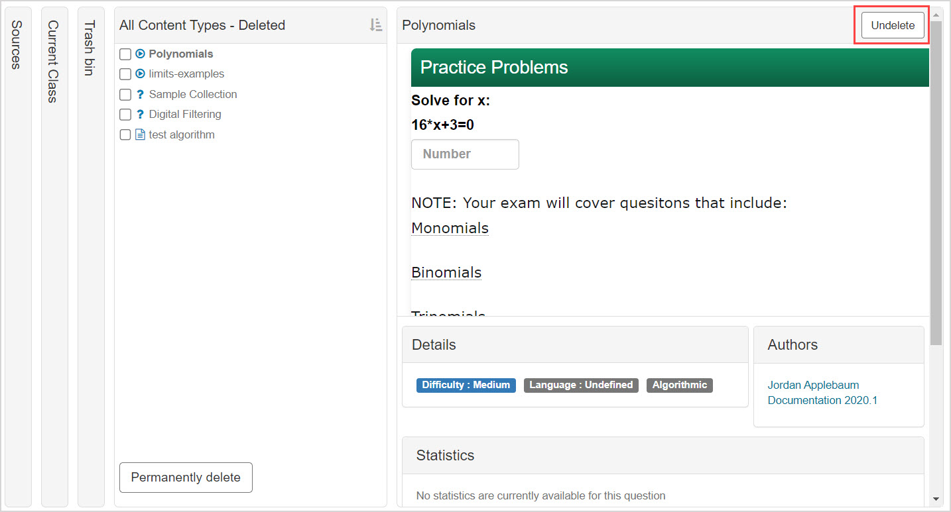The image size is (951, 512).
Task: Check the checkbox beside test algorithm
Action: (125, 134)
